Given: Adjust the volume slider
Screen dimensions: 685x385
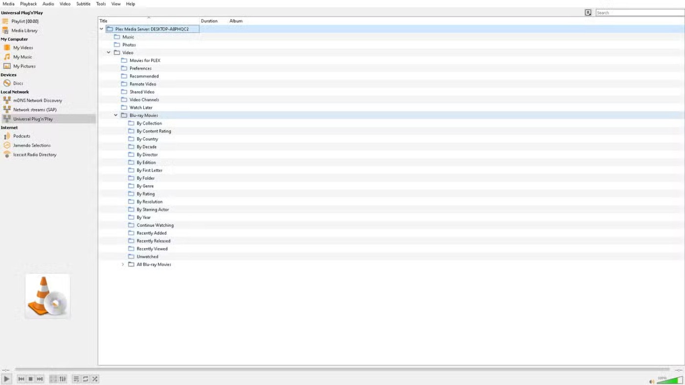Looking at the screenshot, I should point(669,380).
